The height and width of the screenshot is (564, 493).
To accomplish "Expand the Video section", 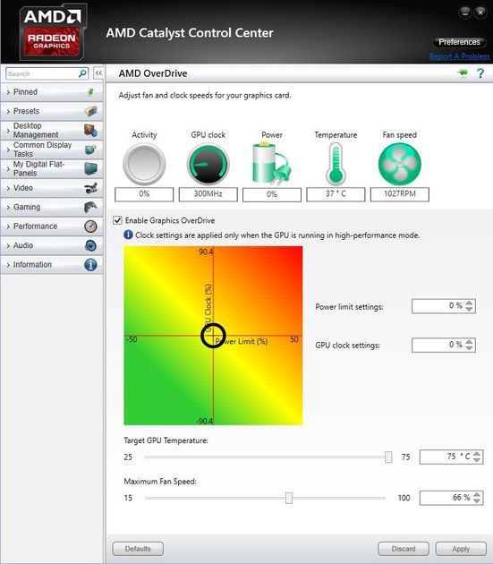I will (51, 188).
